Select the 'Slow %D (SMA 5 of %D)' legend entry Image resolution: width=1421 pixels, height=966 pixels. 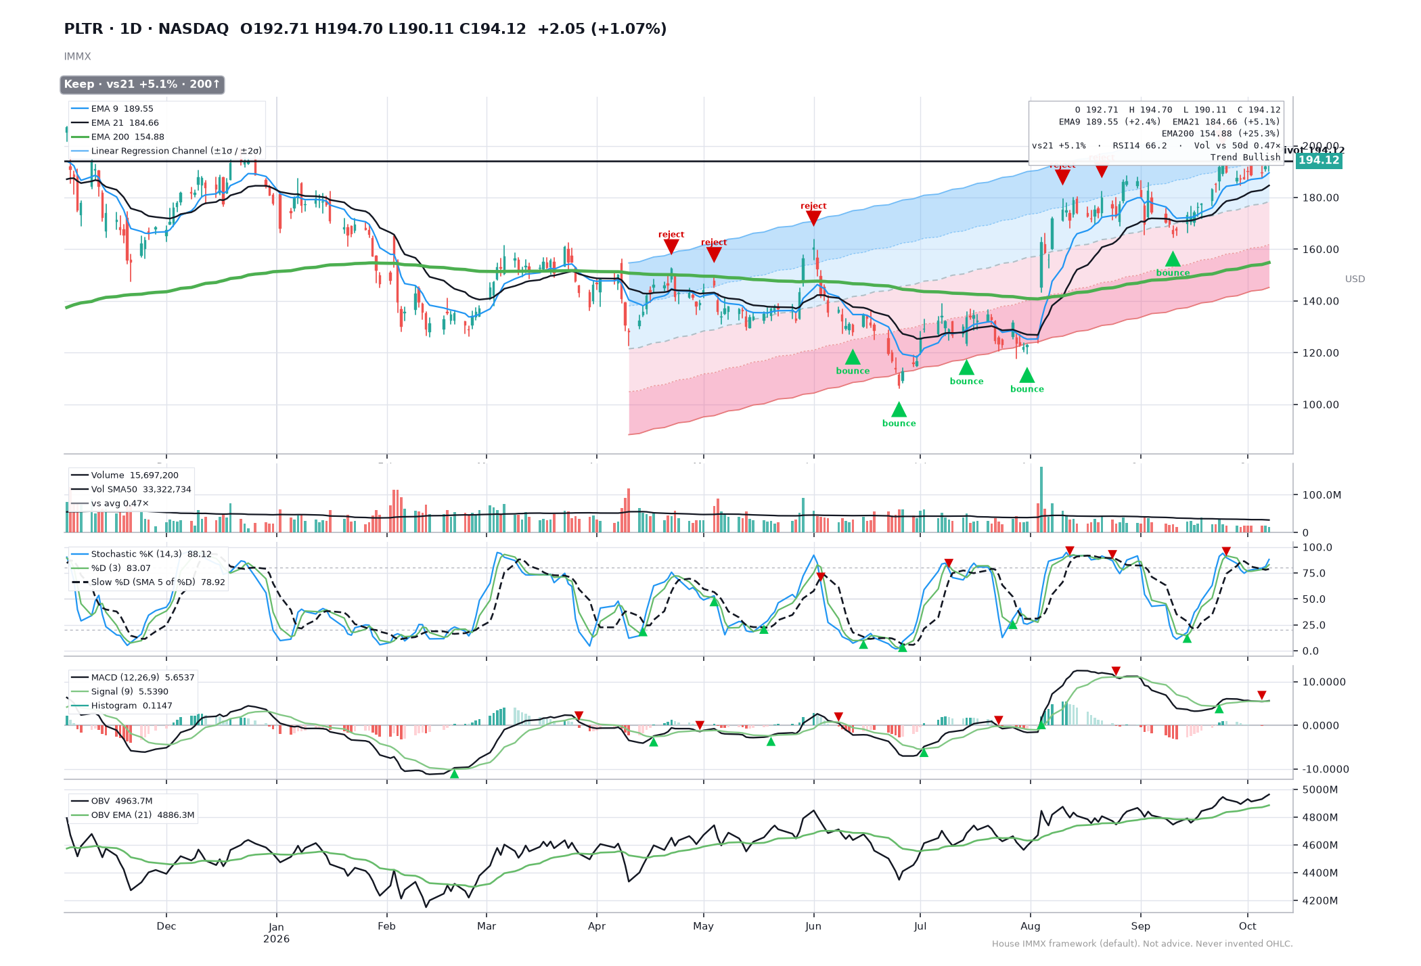pos(148,582)
